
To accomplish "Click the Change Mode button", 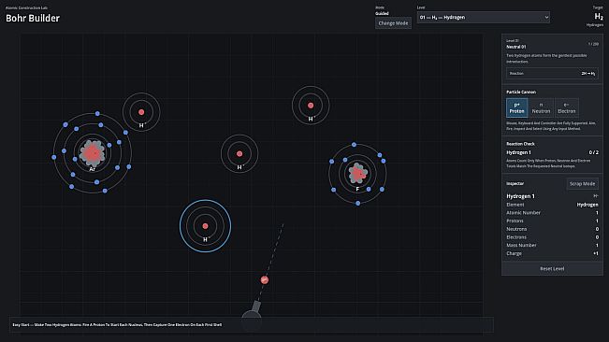I will coord(393,22).
